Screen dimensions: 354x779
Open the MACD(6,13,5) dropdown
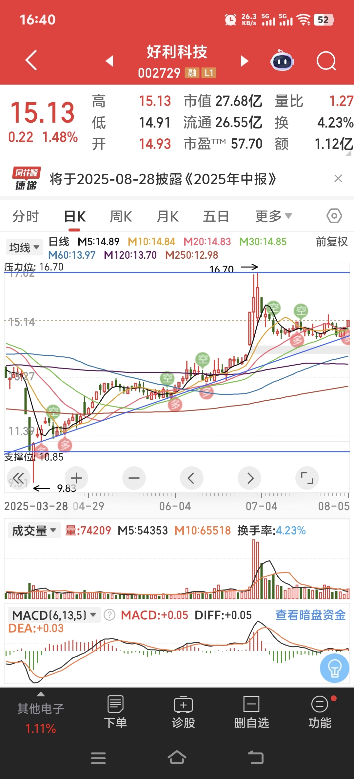coord(54,615)
